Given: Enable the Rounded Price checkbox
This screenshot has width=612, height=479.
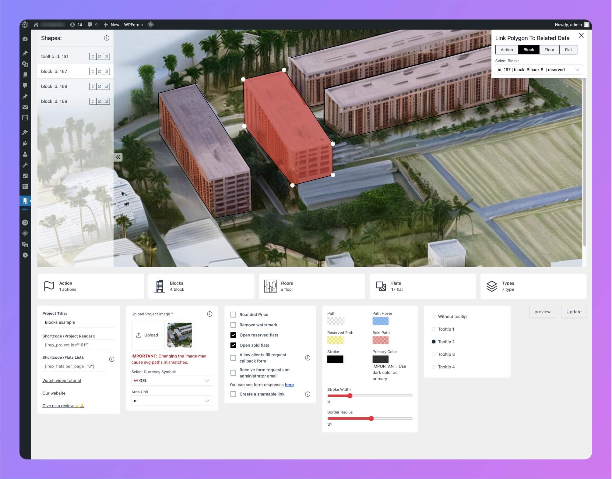Looking at the screenshot, I should tap(233, 314).
